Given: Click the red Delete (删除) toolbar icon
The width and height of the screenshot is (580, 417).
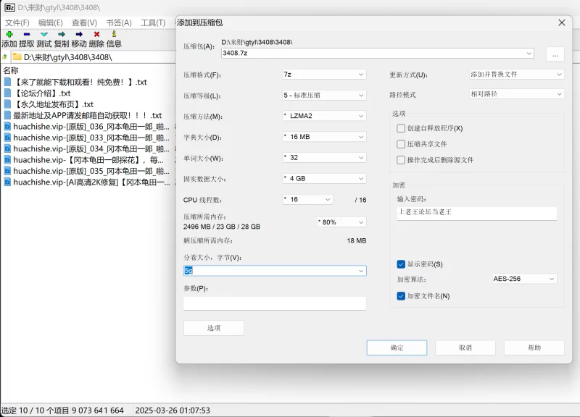Looking at the screenshot, I should [x=96, y=34].
